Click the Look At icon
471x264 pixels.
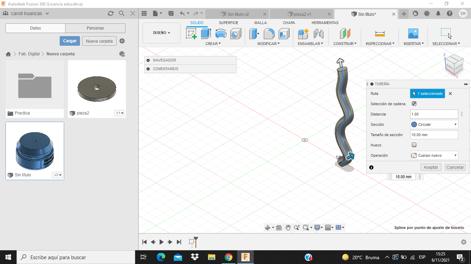[x=279, y=228]
